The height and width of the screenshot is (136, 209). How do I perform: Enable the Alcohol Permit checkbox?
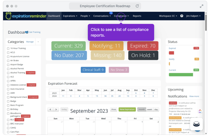(x=8, y=69)
